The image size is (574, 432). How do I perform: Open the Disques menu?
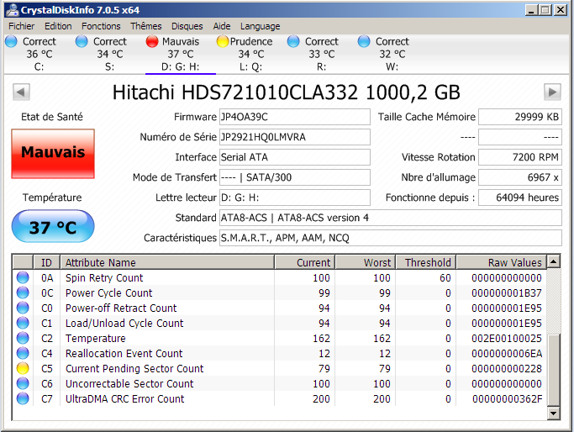[187, 26]
